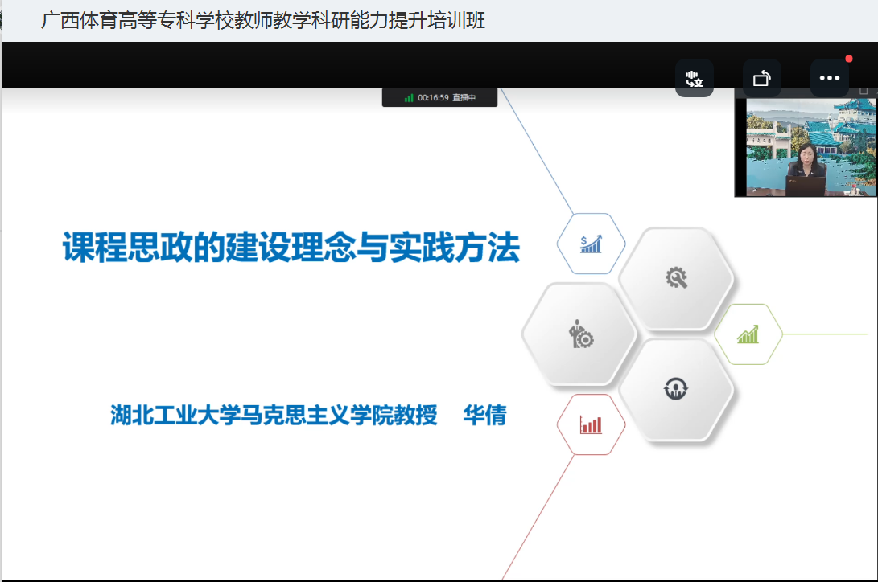
Task: Click the red notification dot
Action: coord(848,59)
